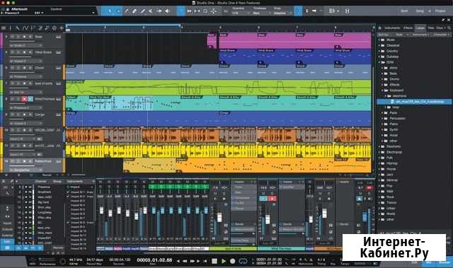Open instrument editor keyboard icon on Bass track
The height and width of the screenshot is (268, 453).
click(59, 37)
